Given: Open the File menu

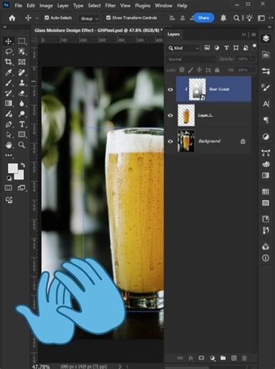Looking at the screenshot, I should coord(18,6).
